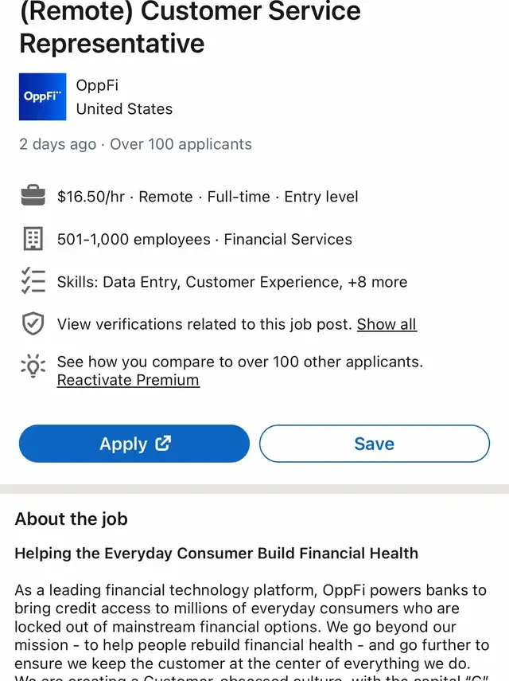Image resolution: width=509 pixels, height=681 pixels.
Task: Click the building company size icon
Action: [x=33, y=239]
